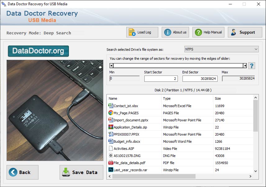The width and height of the screenshot is (266, 187).
Task: Click the Support button label
Action: tap(247, 32)
